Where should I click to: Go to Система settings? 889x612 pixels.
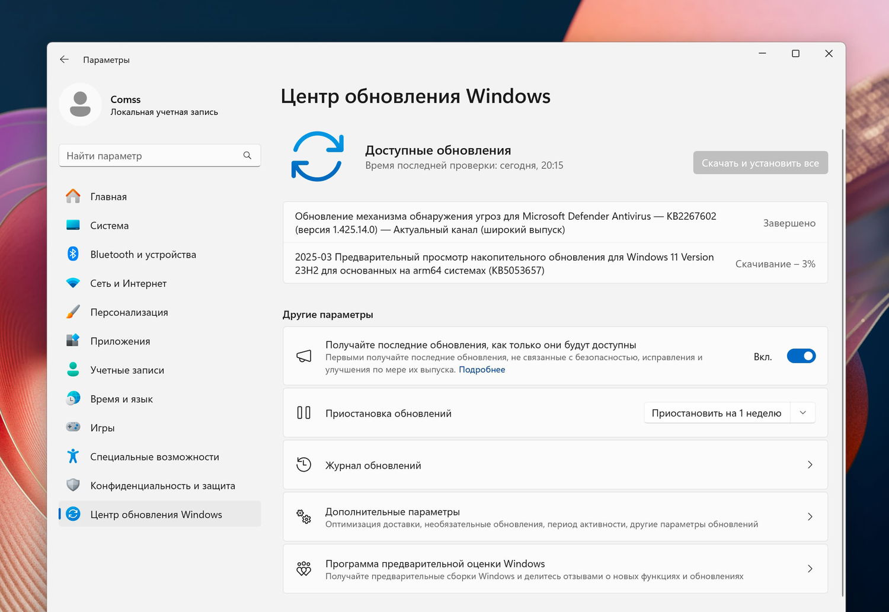pyautogui.click(x=160, y=226)
